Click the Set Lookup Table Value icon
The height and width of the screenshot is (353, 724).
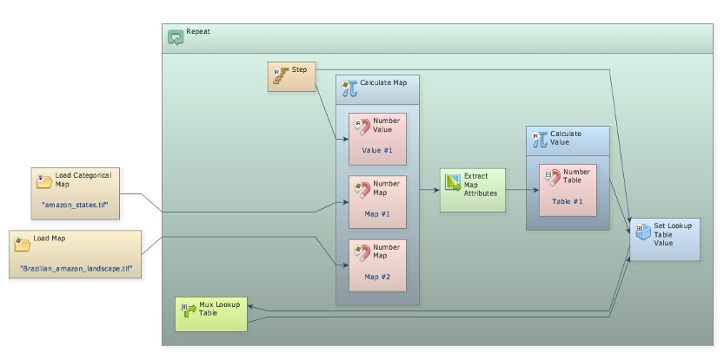[642, 232]
